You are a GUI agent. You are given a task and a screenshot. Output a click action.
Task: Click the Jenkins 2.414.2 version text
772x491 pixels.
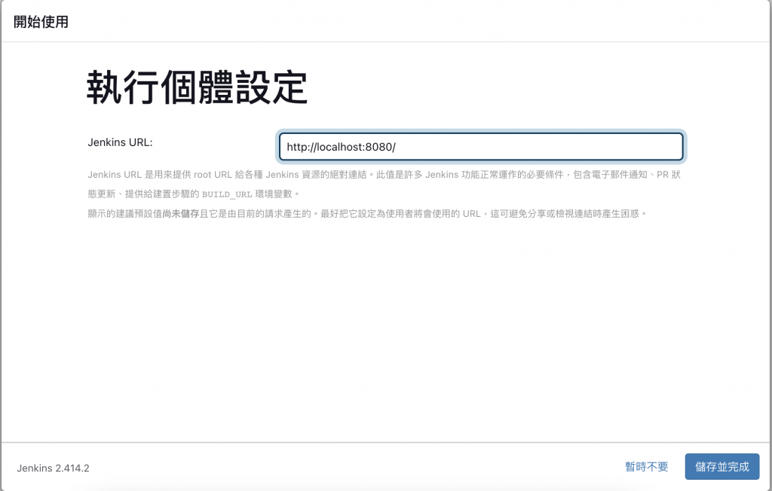54,468
